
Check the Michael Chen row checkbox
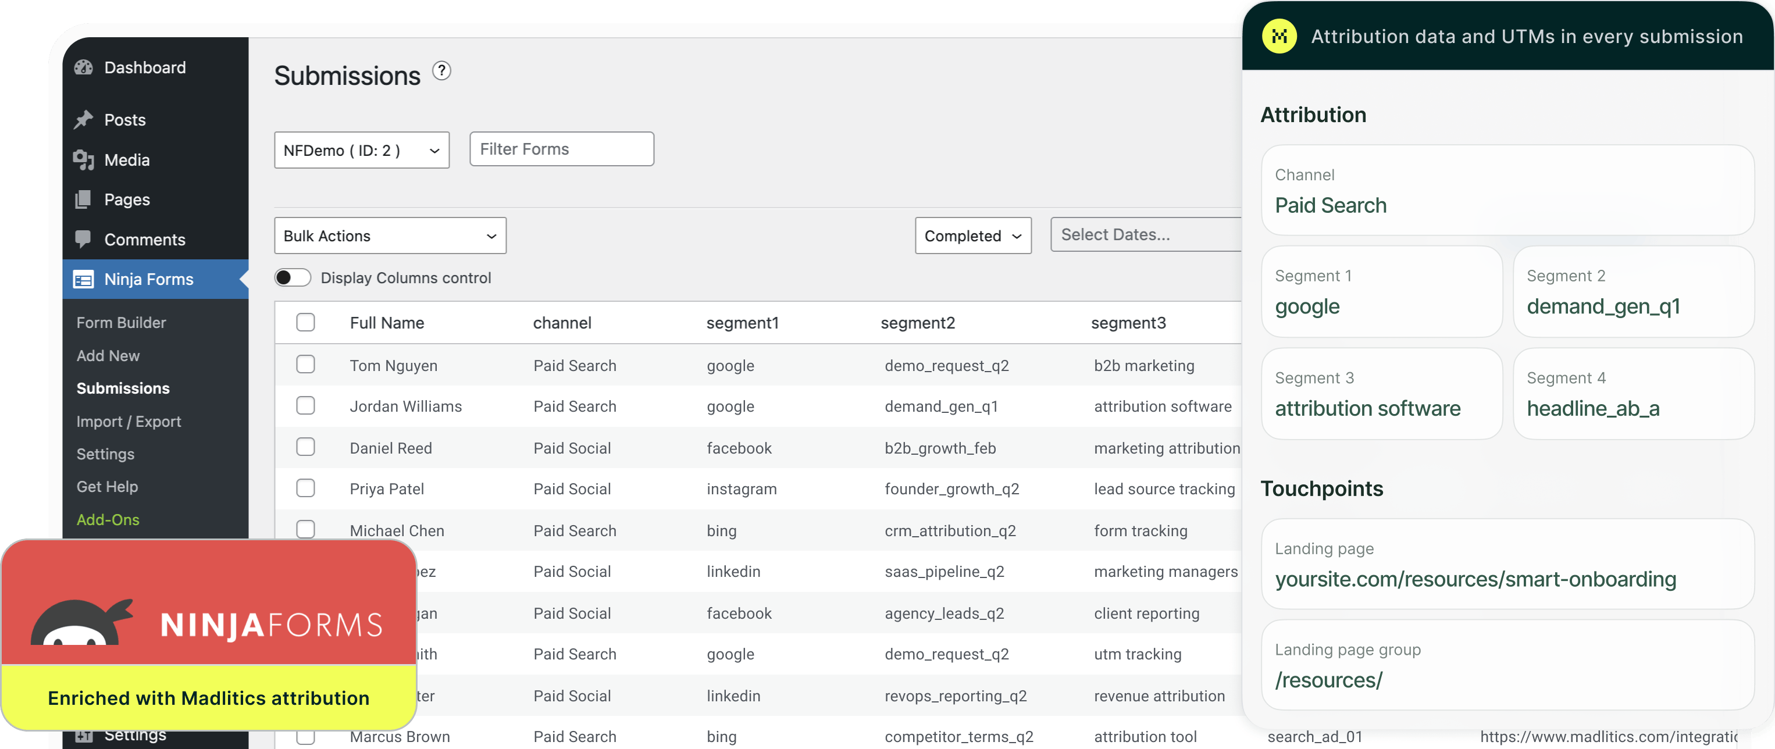tap(305, 529)
